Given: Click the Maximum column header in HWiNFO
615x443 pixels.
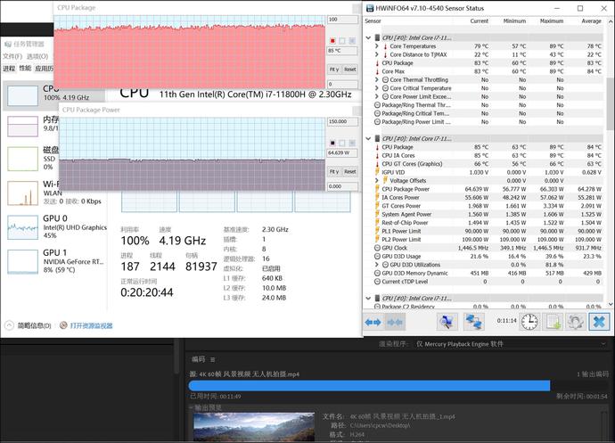Looking at the screenshot, I should 552,21.
